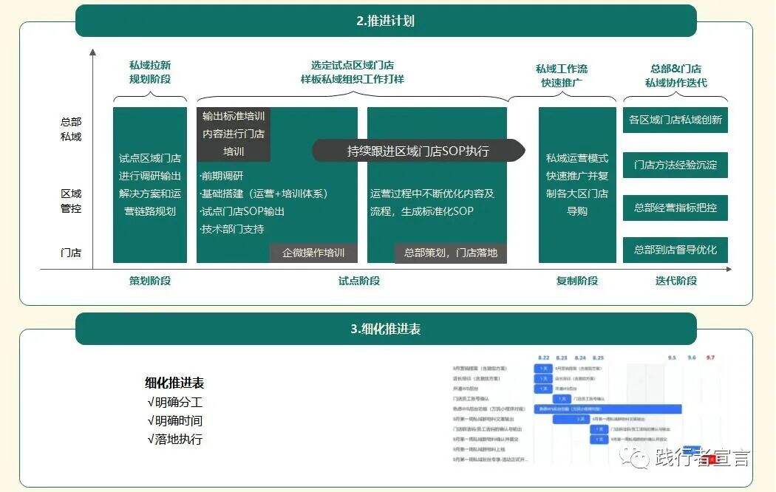Select the "总部&门店 私域协作迭代" heading
The height and width of the screenshot is (492, 776).
(x=676, y=75)
